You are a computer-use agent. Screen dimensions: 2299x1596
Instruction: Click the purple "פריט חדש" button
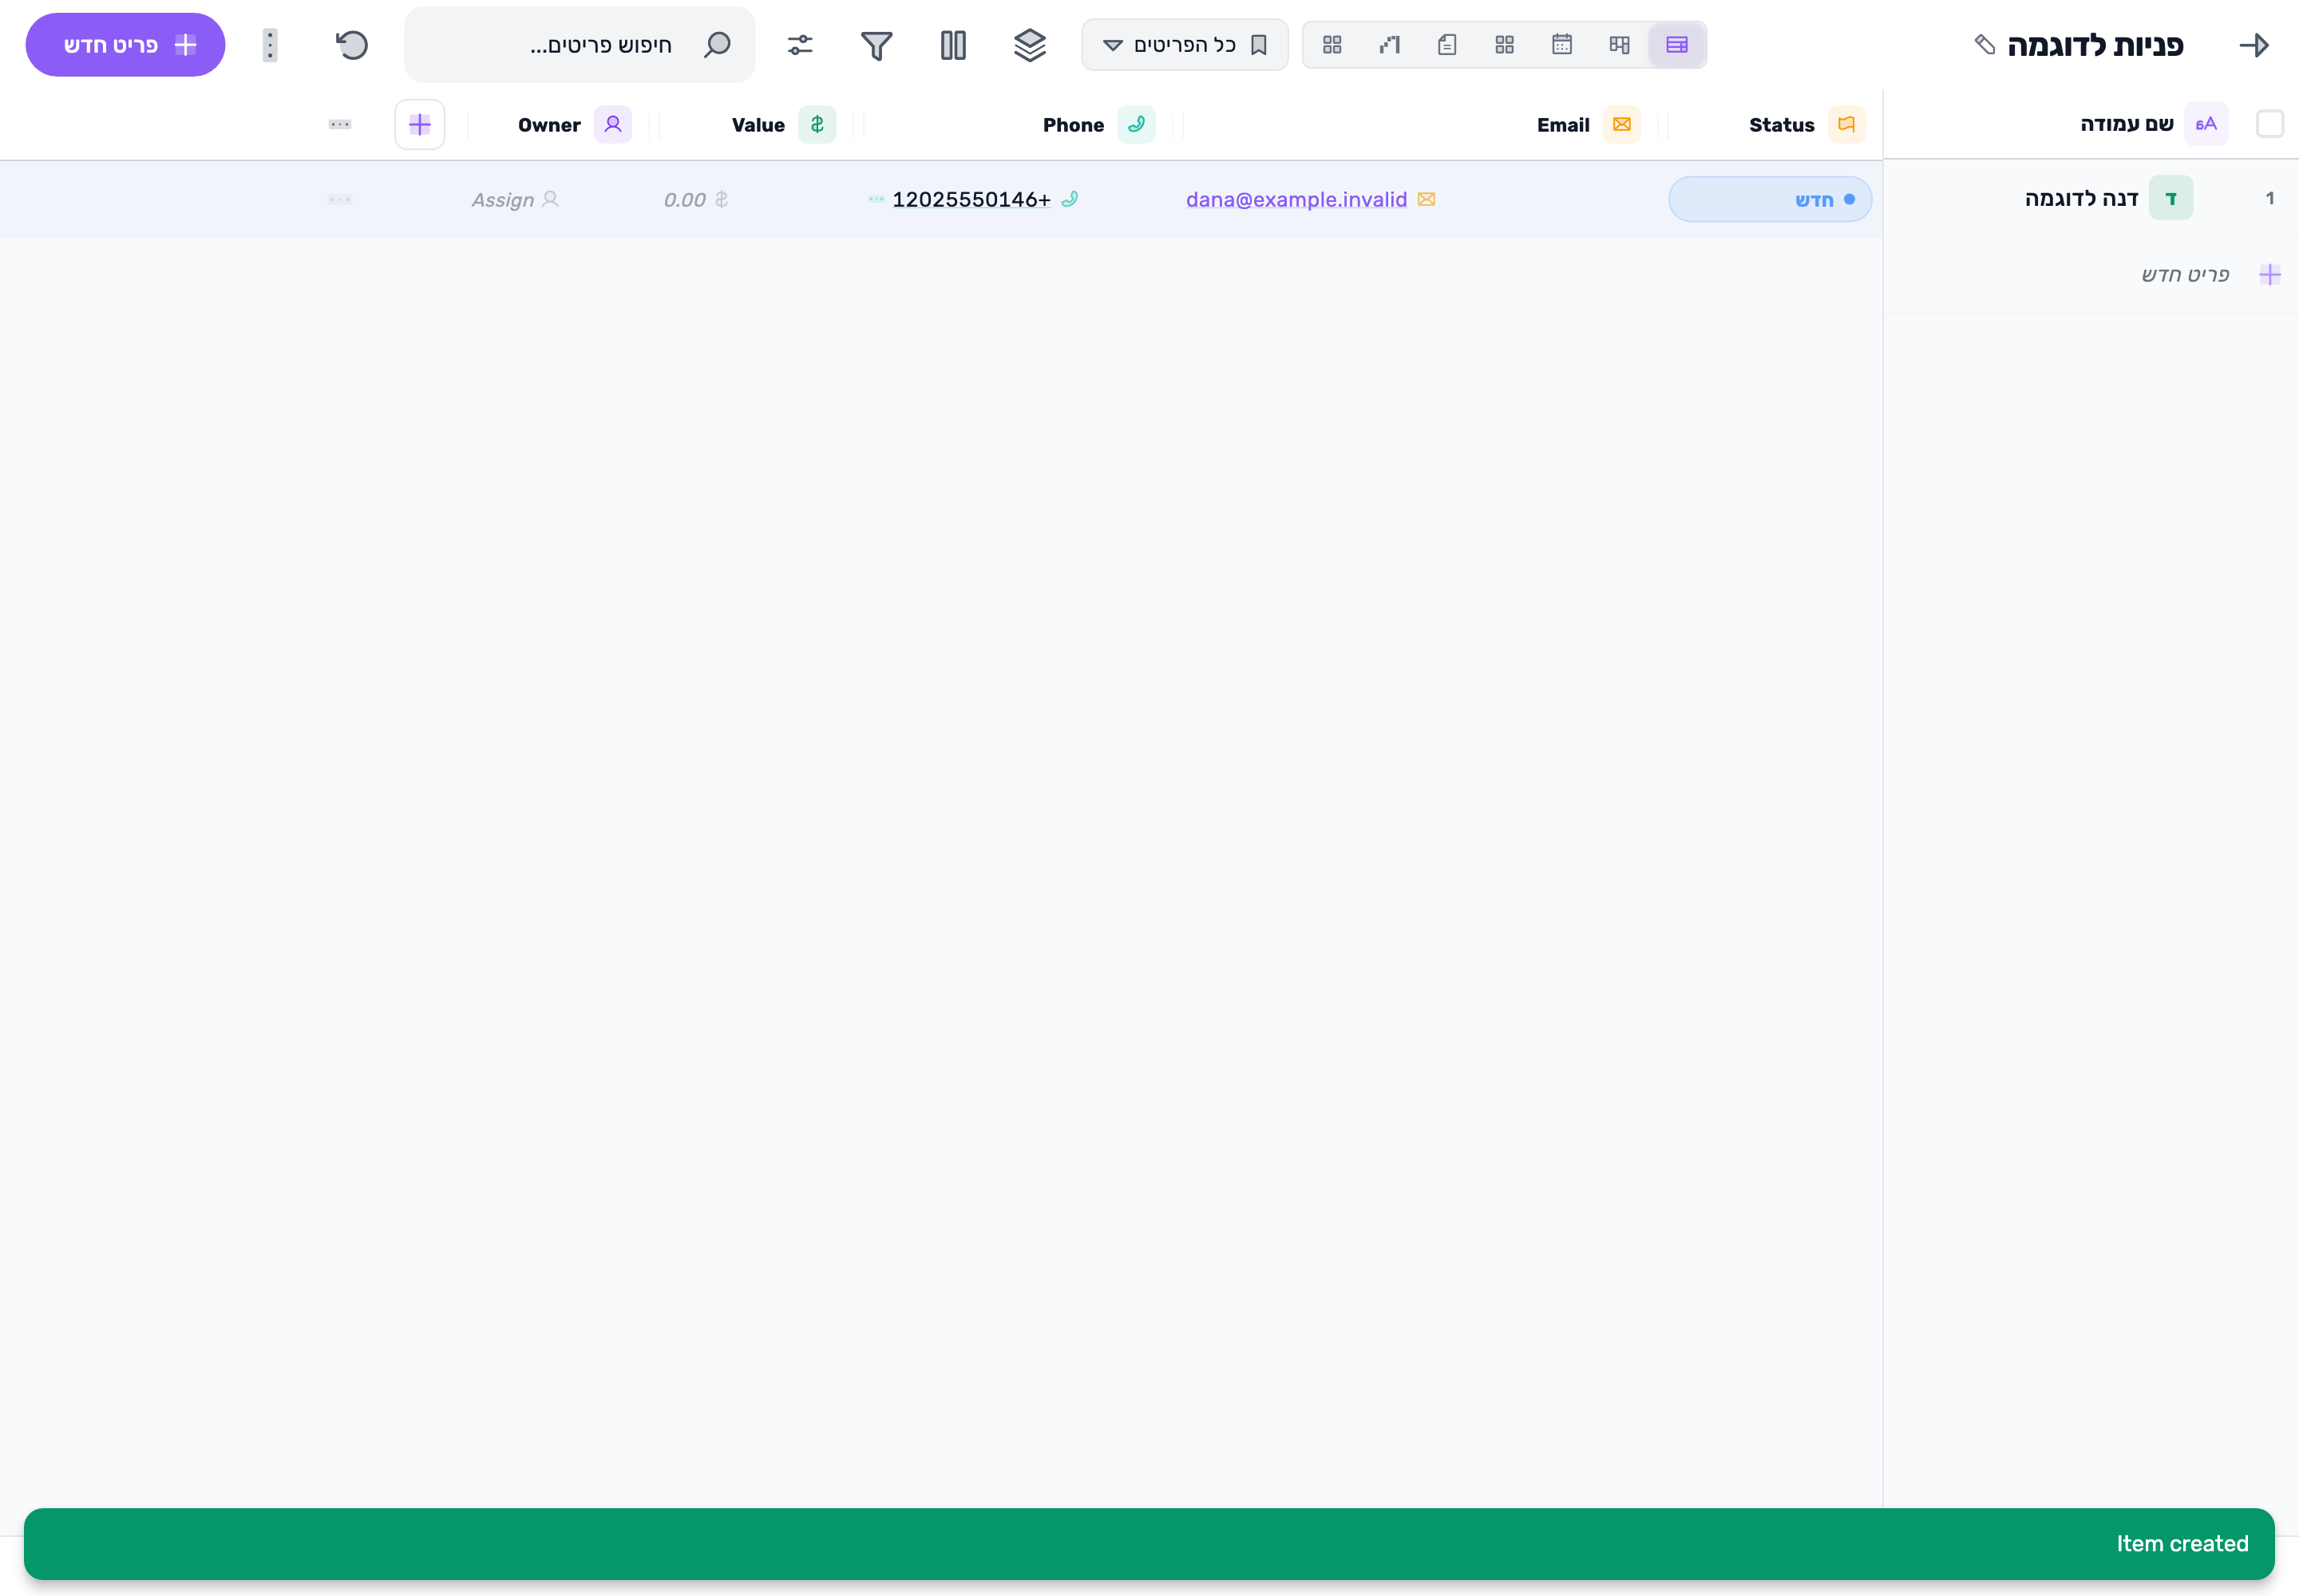click(x=125, y=45)
